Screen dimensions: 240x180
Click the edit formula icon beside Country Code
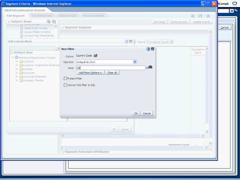[x=95, y=55]
